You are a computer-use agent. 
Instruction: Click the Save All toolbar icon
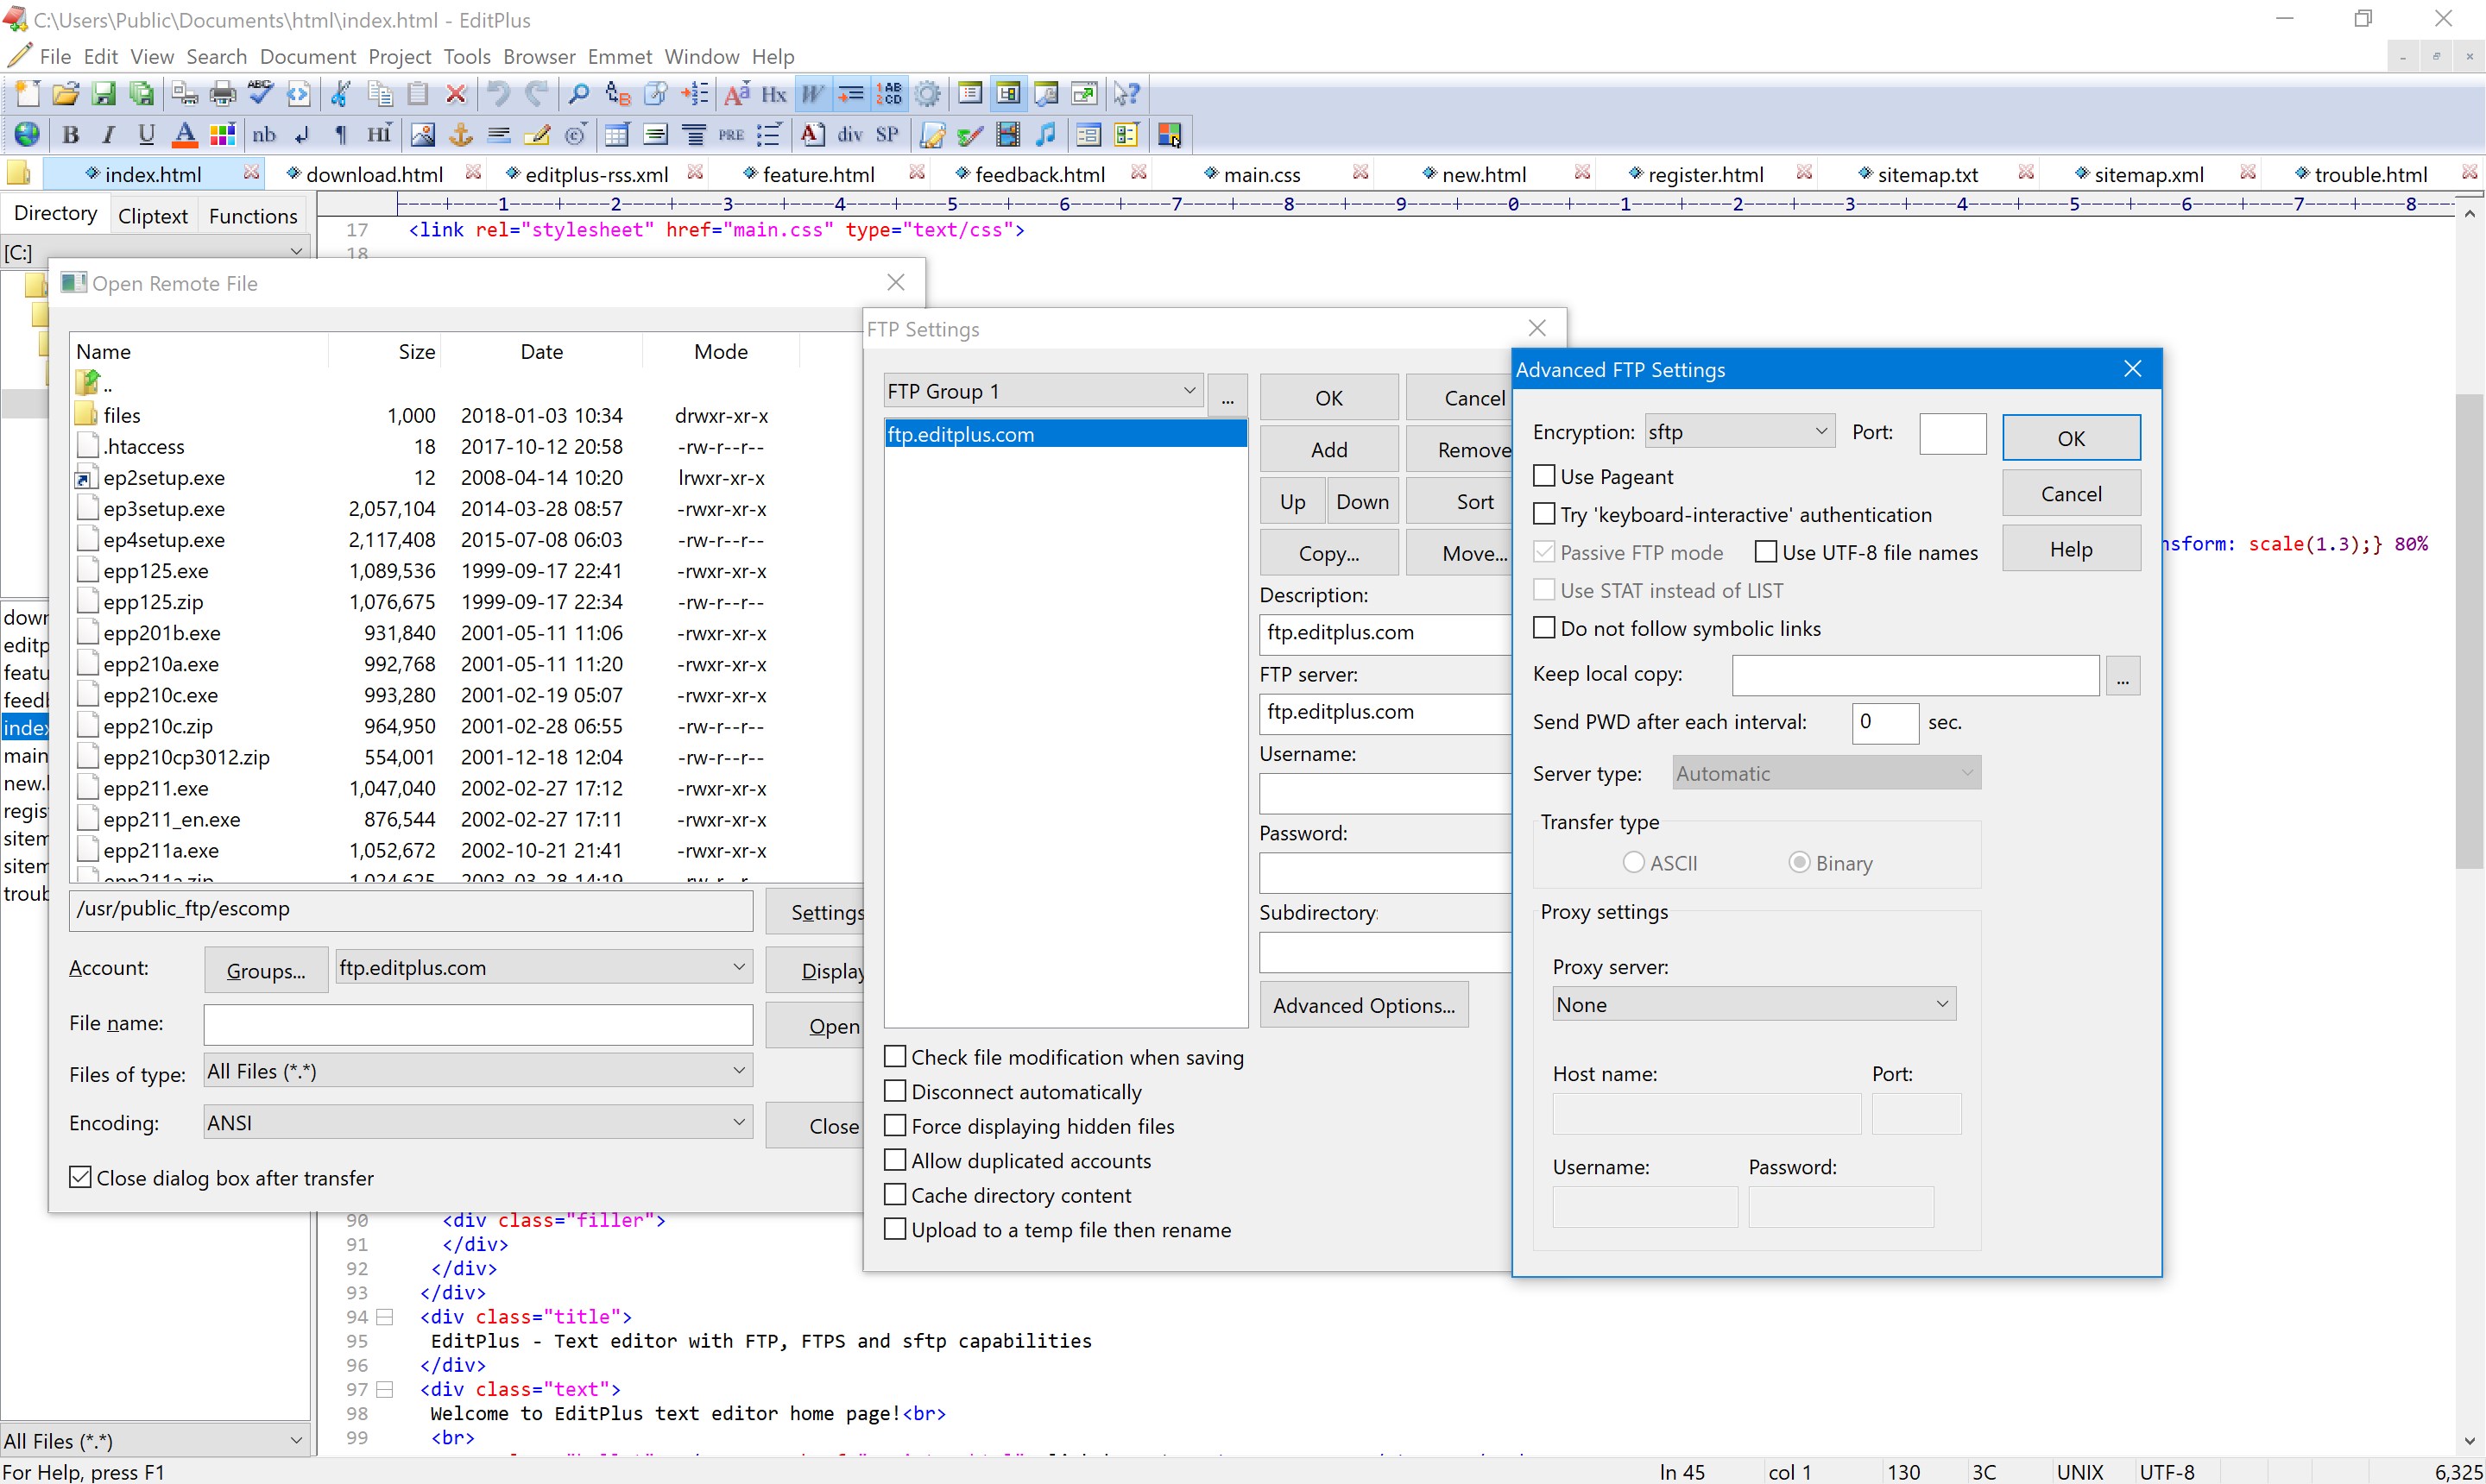click(x=142, y=94)
